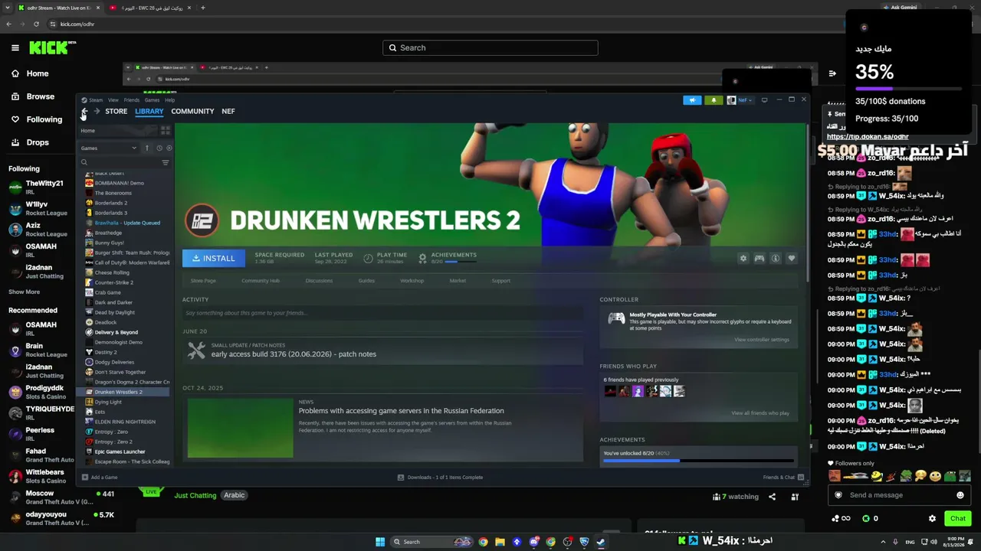Open the Steam announcements megaphone button
The width and height of the screenshot is (981, 551).
point(692,99)
